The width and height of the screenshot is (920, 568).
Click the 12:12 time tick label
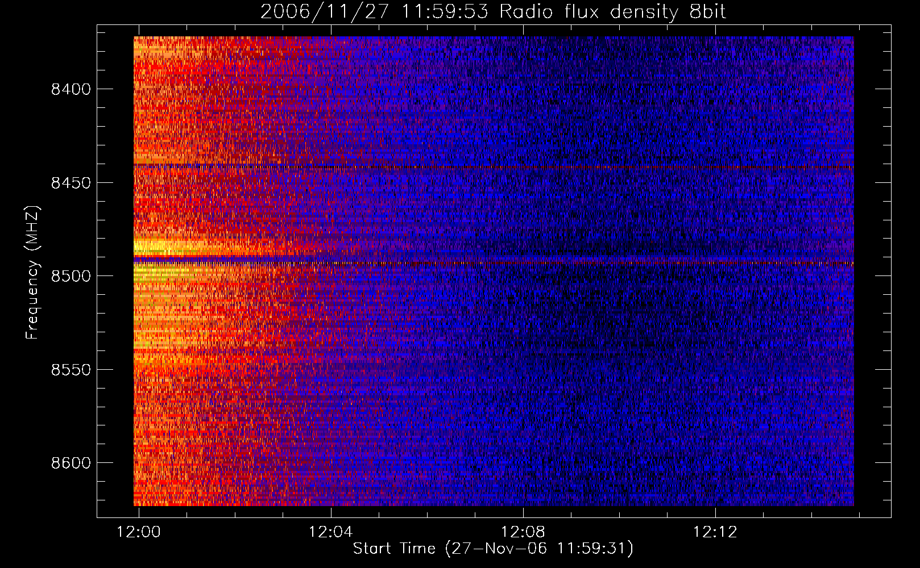tap(715, 532)
